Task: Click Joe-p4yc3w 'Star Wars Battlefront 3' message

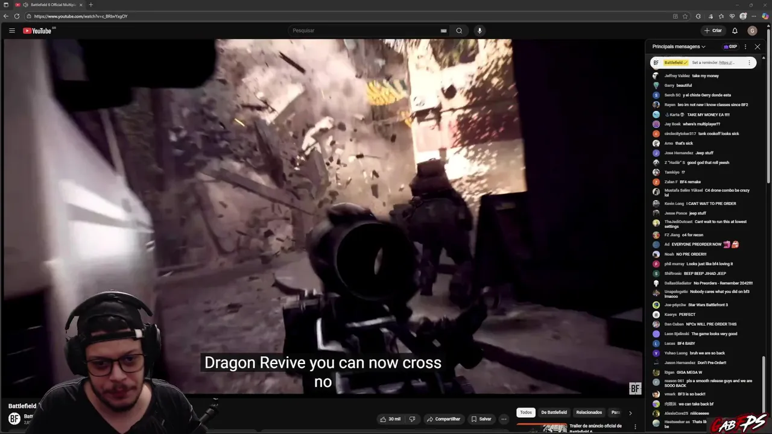Action: tap(696, 305)
